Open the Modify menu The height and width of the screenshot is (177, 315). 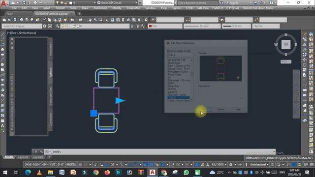(x=117, y=8)
